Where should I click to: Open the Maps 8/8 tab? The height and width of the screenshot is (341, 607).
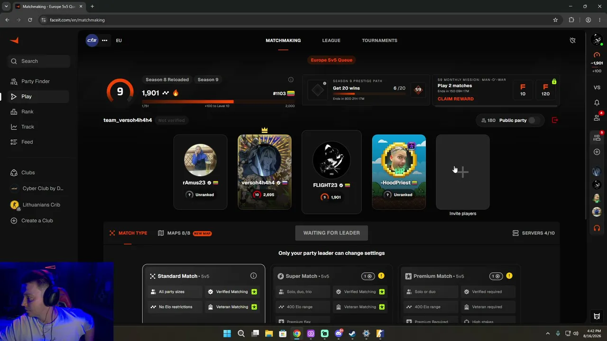pos(184,233)
